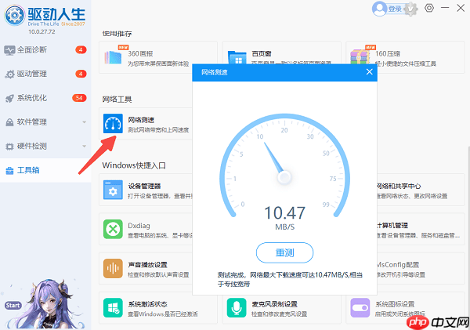Open 声音播放设置 sound wave icon

coord(113,269)
